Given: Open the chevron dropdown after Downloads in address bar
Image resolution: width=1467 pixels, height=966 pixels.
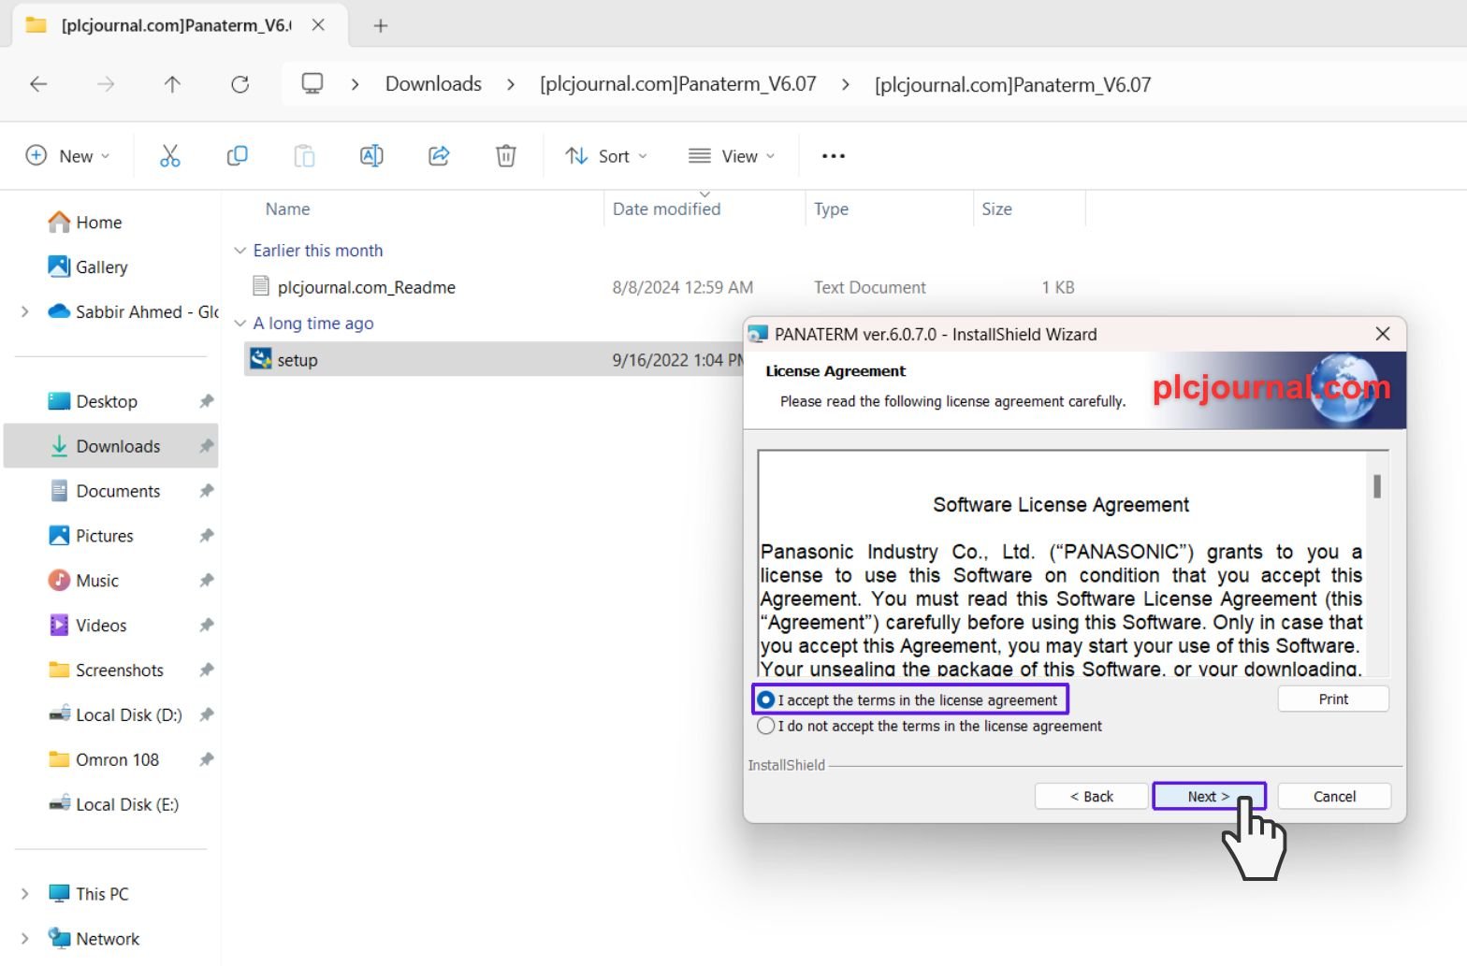Looking at the screenshot, I should coord(511,84).
